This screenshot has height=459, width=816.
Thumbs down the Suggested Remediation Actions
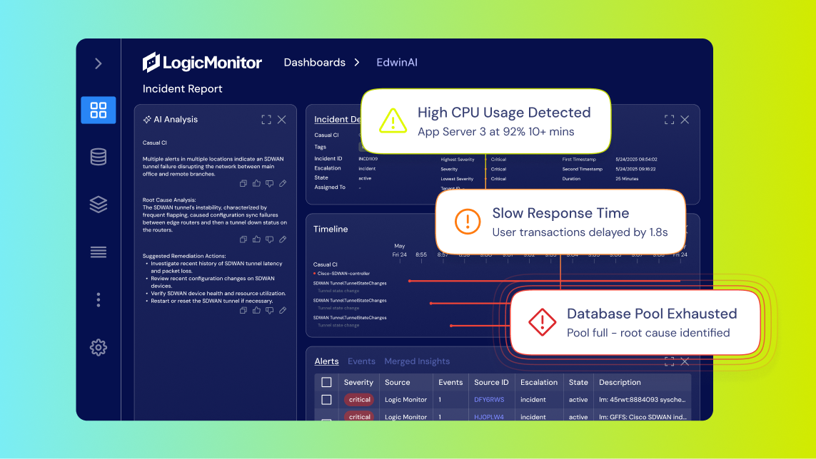(270, 310)
